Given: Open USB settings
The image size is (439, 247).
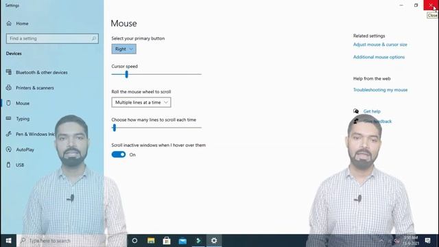Looking at the screenshot, I should click(x=20, y=165).
